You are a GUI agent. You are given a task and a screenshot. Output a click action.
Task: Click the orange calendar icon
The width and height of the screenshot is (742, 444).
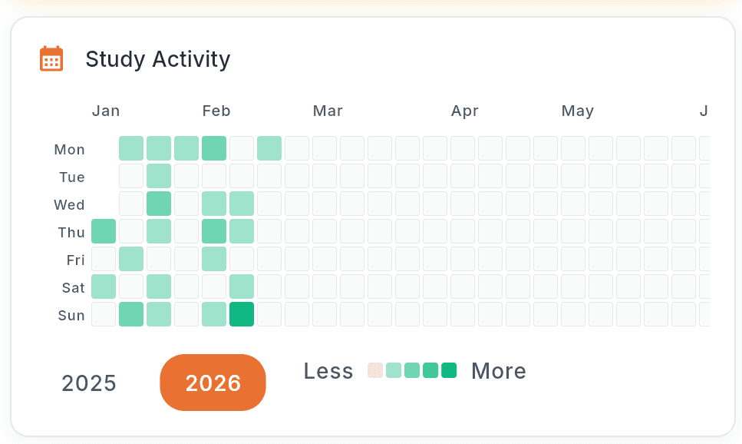click(51, 58)
